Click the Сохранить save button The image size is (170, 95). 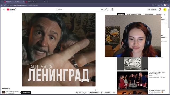(106, 92)
